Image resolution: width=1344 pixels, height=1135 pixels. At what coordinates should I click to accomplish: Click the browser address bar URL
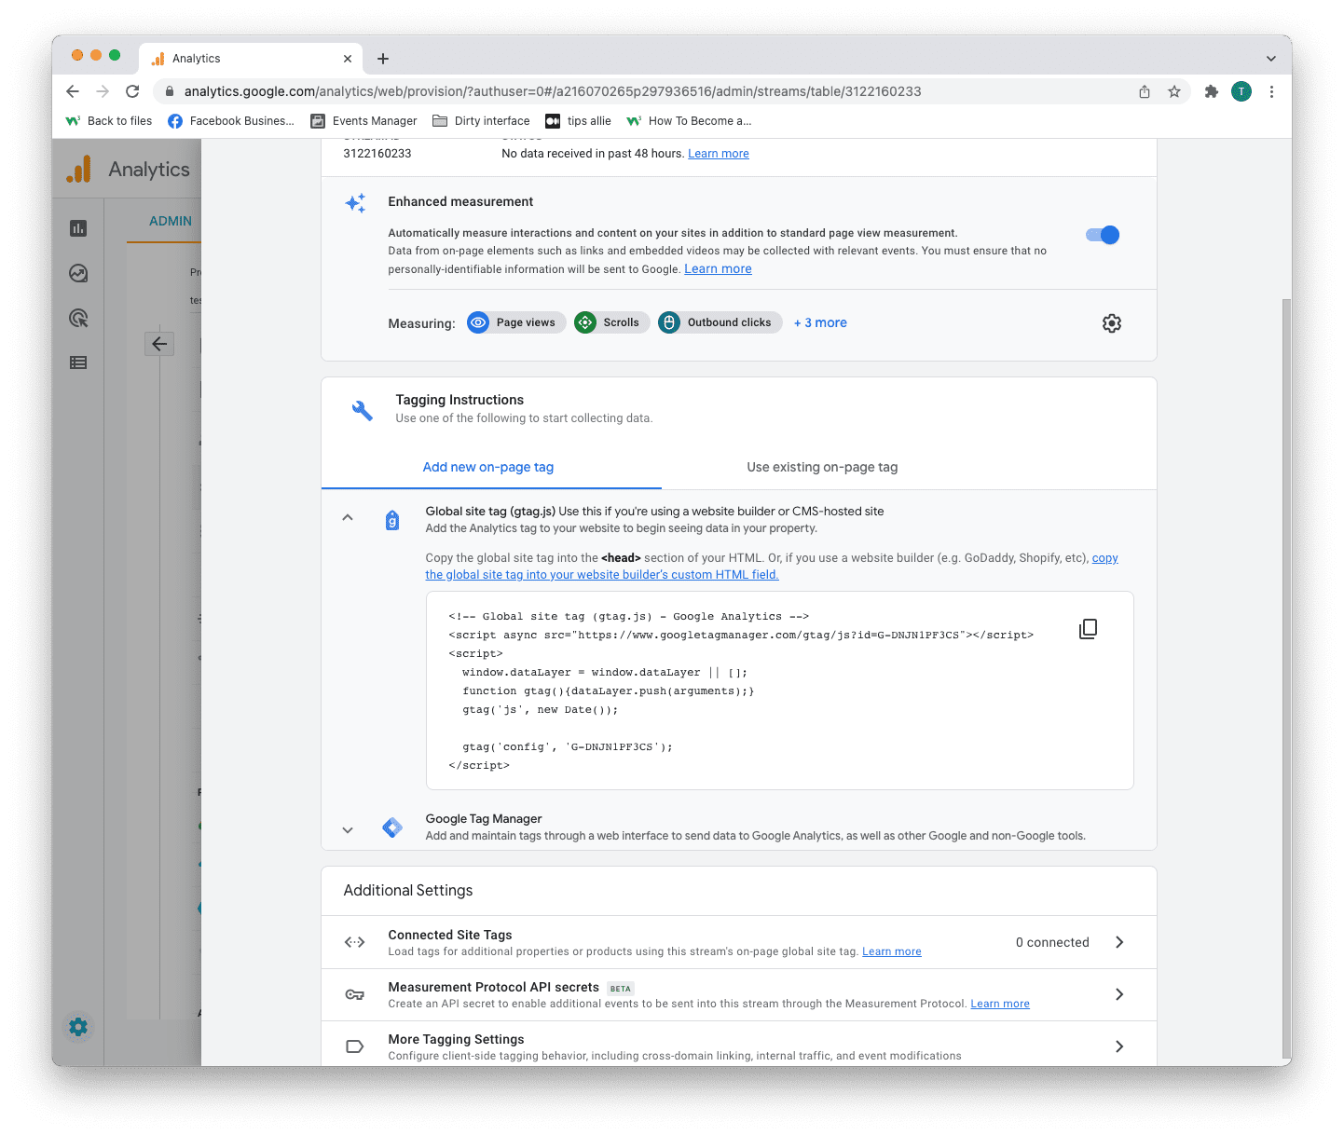[552, 91]
